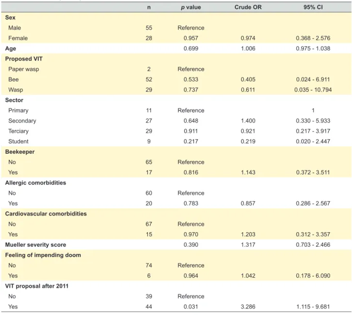Screen dimensions: 352x315
Task: Select 'Allergic comorbidities' heading
Action: click(x=35, y=183)
